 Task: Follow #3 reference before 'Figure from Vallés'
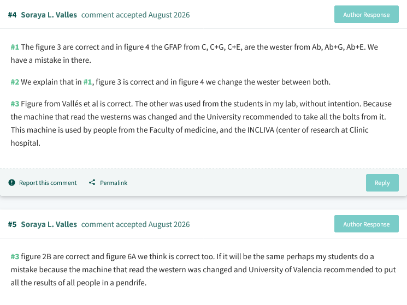pos(15,104)
